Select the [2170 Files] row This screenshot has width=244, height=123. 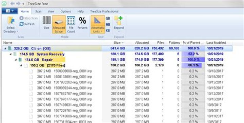pyautogui.click(x=118, y=65)
